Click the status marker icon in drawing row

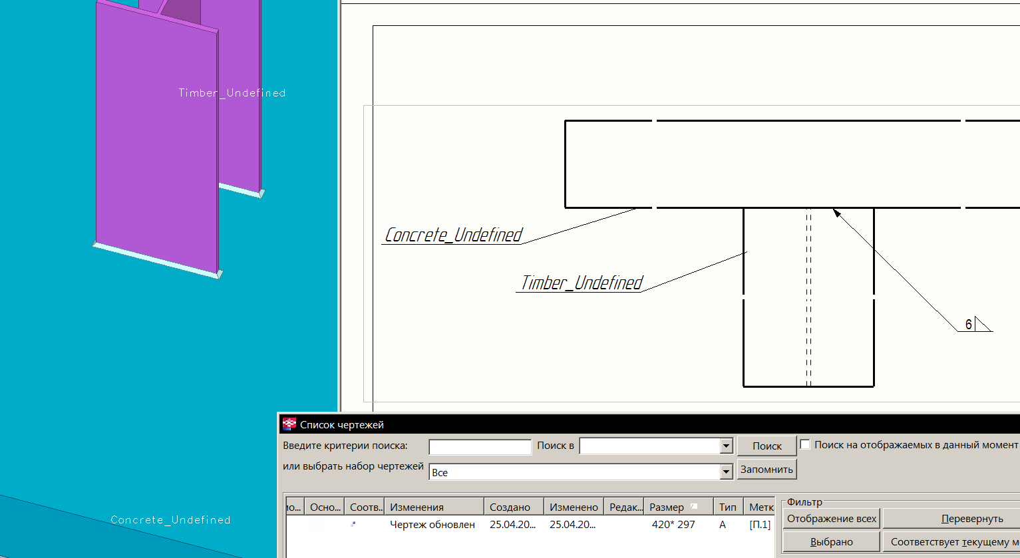tap(353, 524)
